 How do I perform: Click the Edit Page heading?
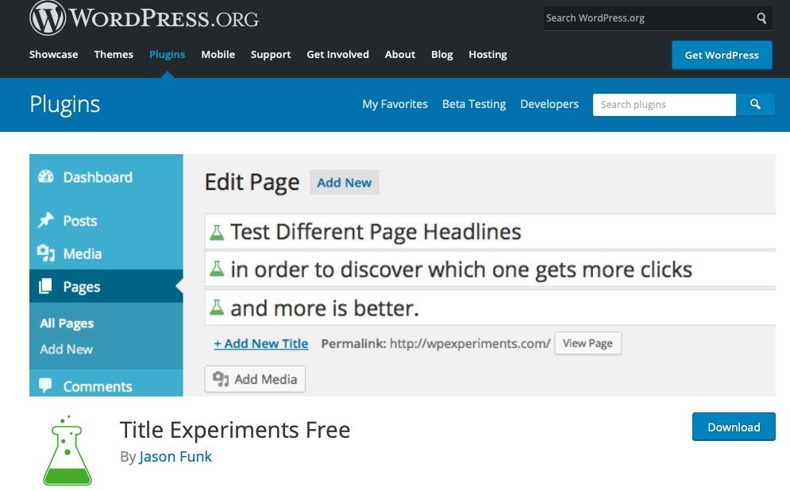click(252, 183)
